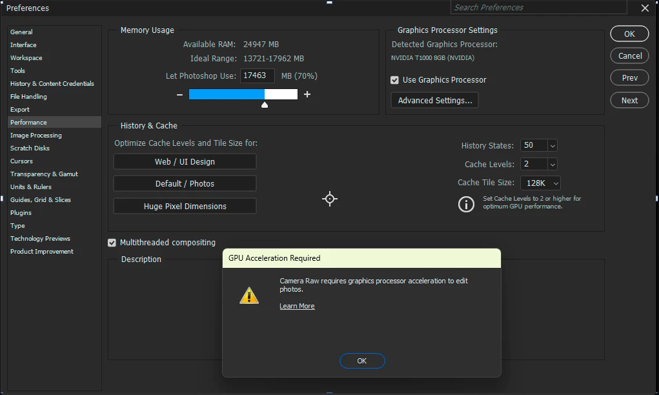The width and height of the screenshot is (659, 395).
Task: Click the plus icon to increase memory
Action: pos(307,94)
